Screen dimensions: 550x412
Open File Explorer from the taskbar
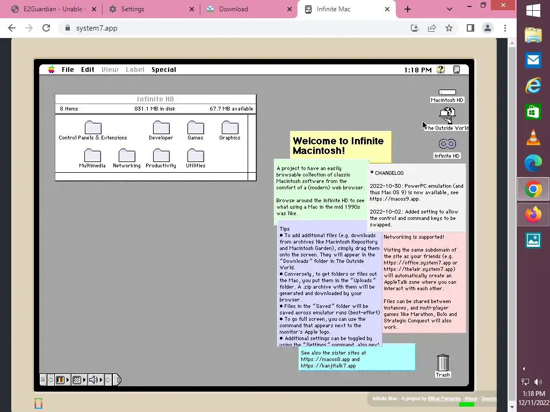[533, 35]
